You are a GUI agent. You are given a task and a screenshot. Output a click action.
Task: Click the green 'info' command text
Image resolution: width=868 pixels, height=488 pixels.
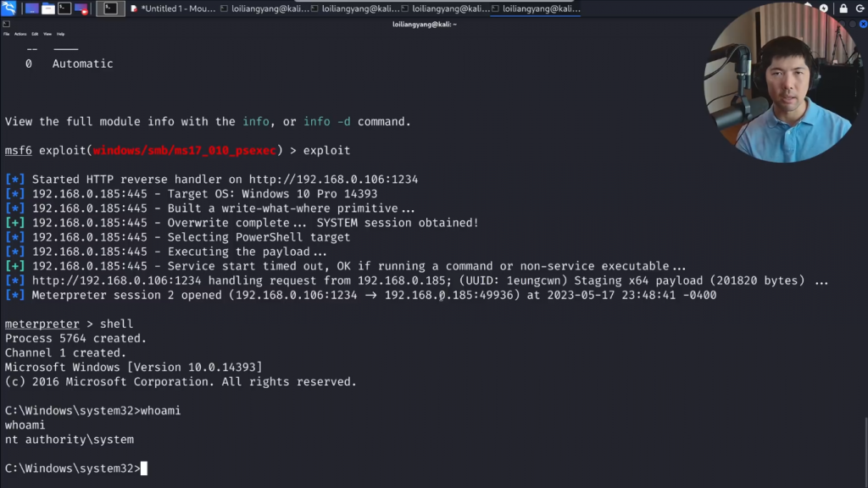tap(256, 122)
